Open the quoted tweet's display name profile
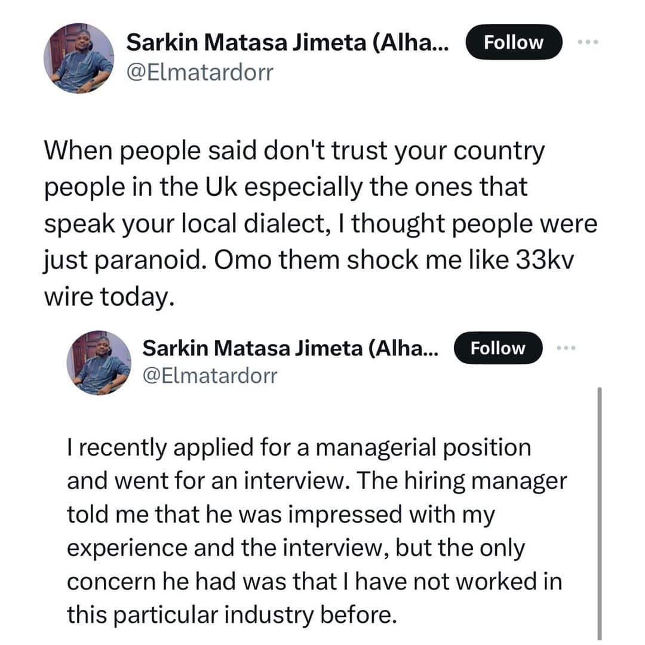 (290, 349)
